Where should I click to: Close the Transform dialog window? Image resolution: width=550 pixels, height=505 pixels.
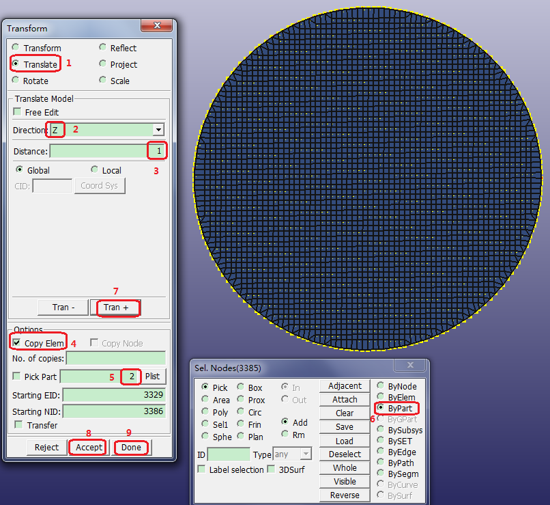pos(156,26)
